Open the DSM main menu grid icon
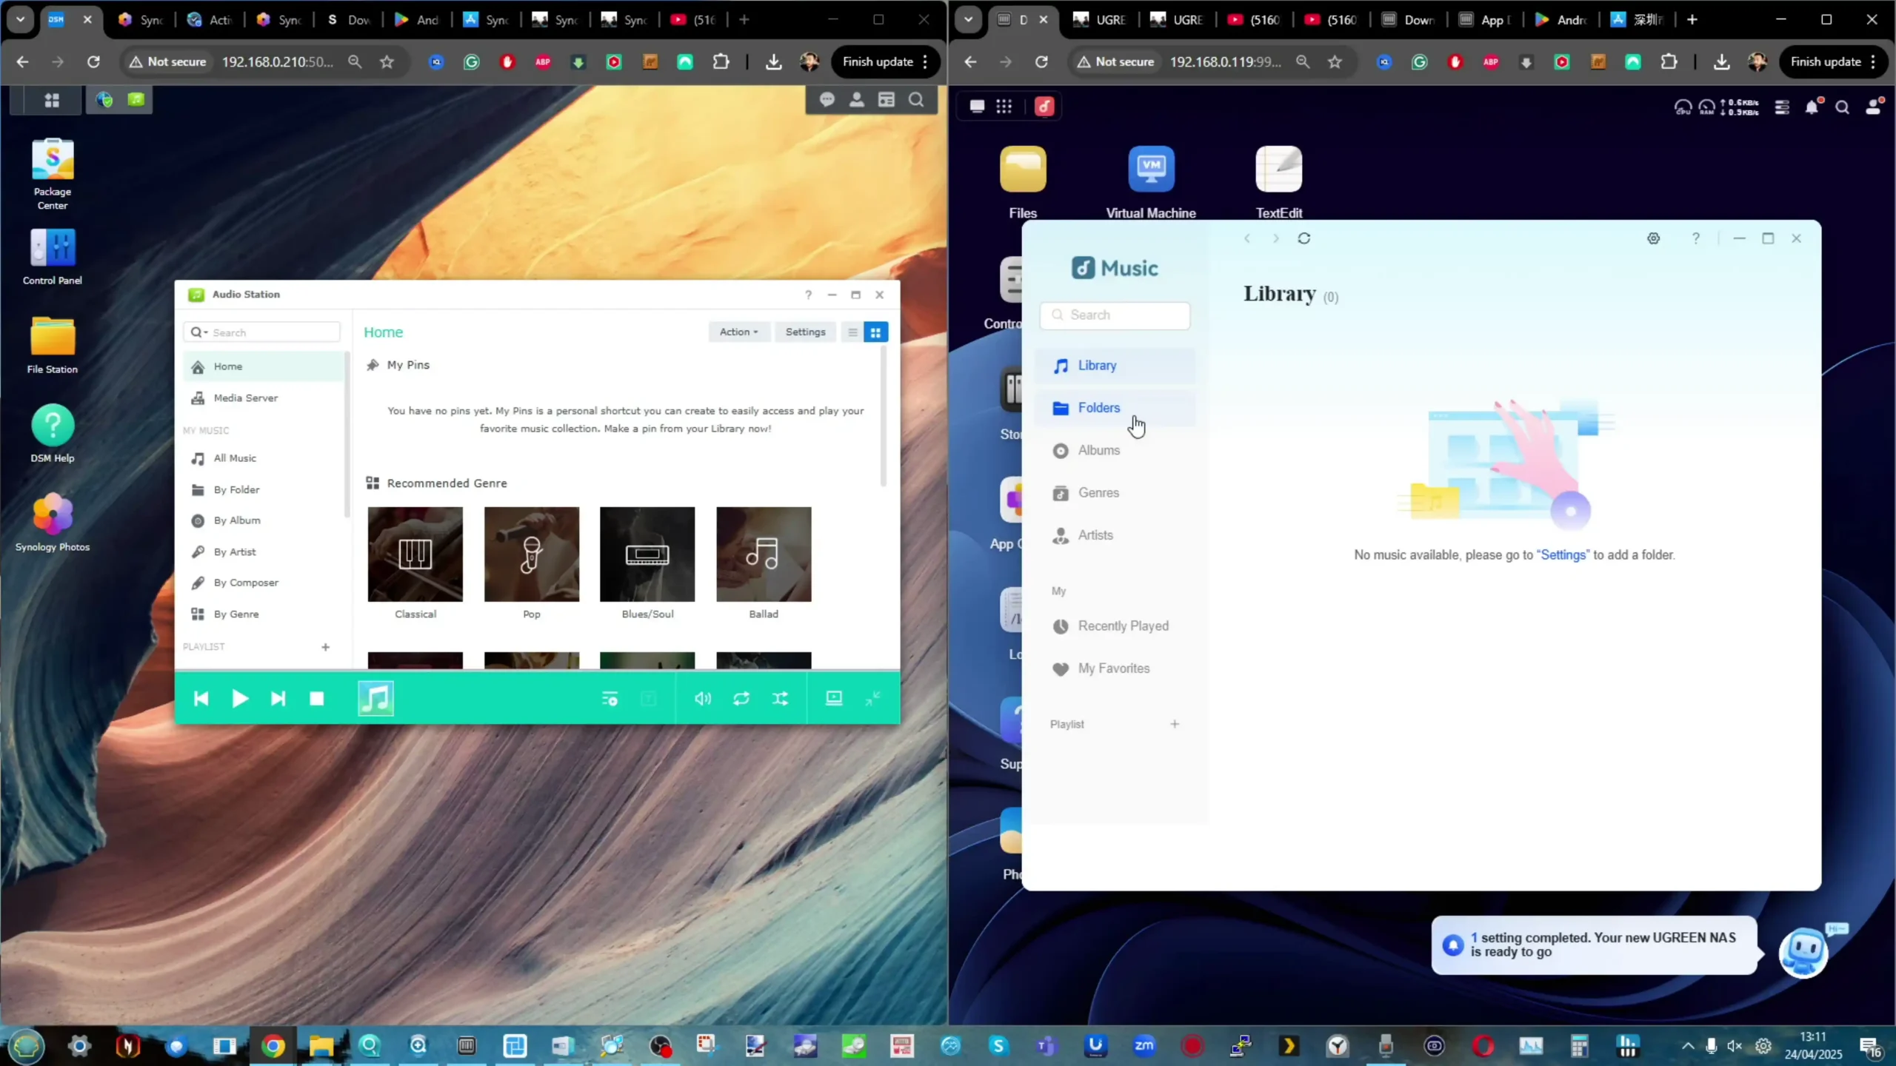 [52, 100]
